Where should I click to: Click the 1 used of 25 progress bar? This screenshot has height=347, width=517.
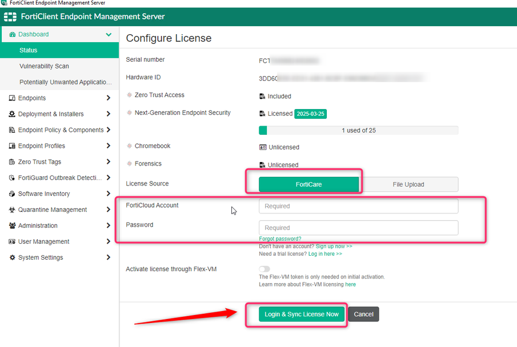(x=358, y=131)
